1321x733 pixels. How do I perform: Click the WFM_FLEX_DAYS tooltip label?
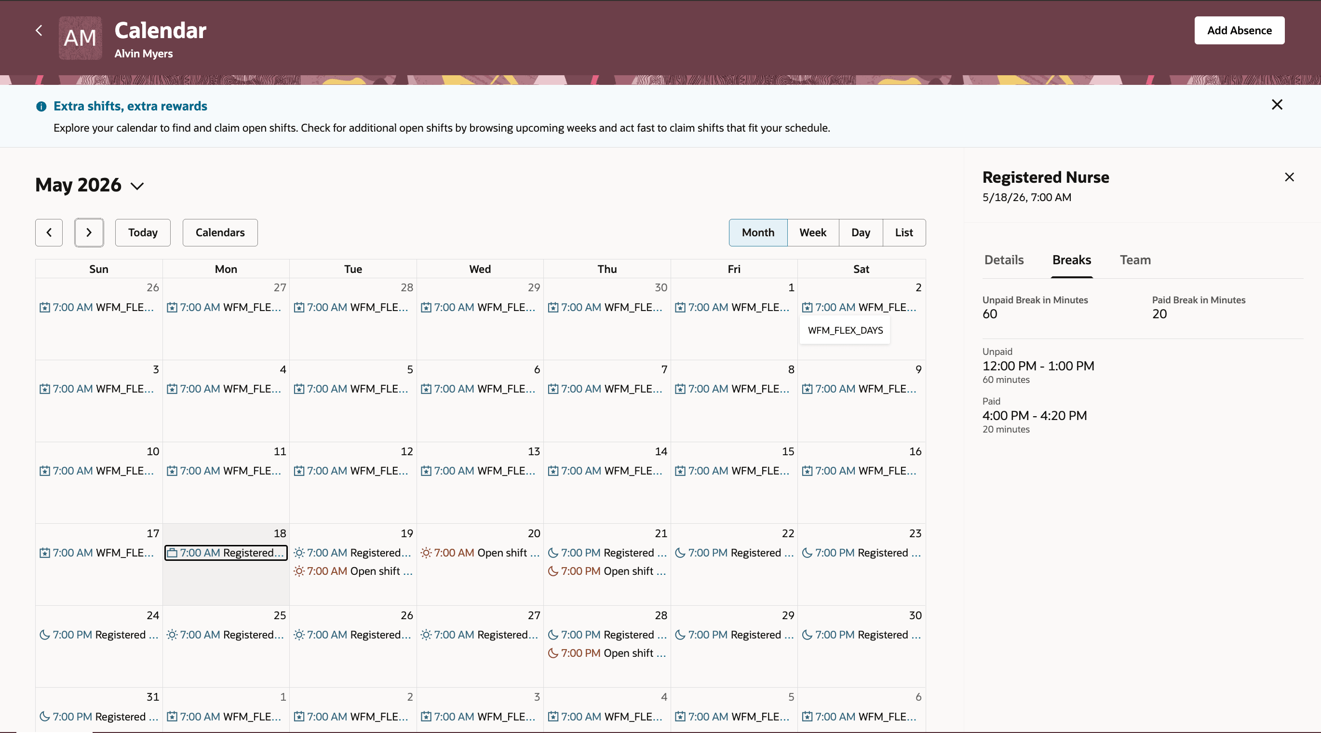pyautogui.click(x=845, y=330)
